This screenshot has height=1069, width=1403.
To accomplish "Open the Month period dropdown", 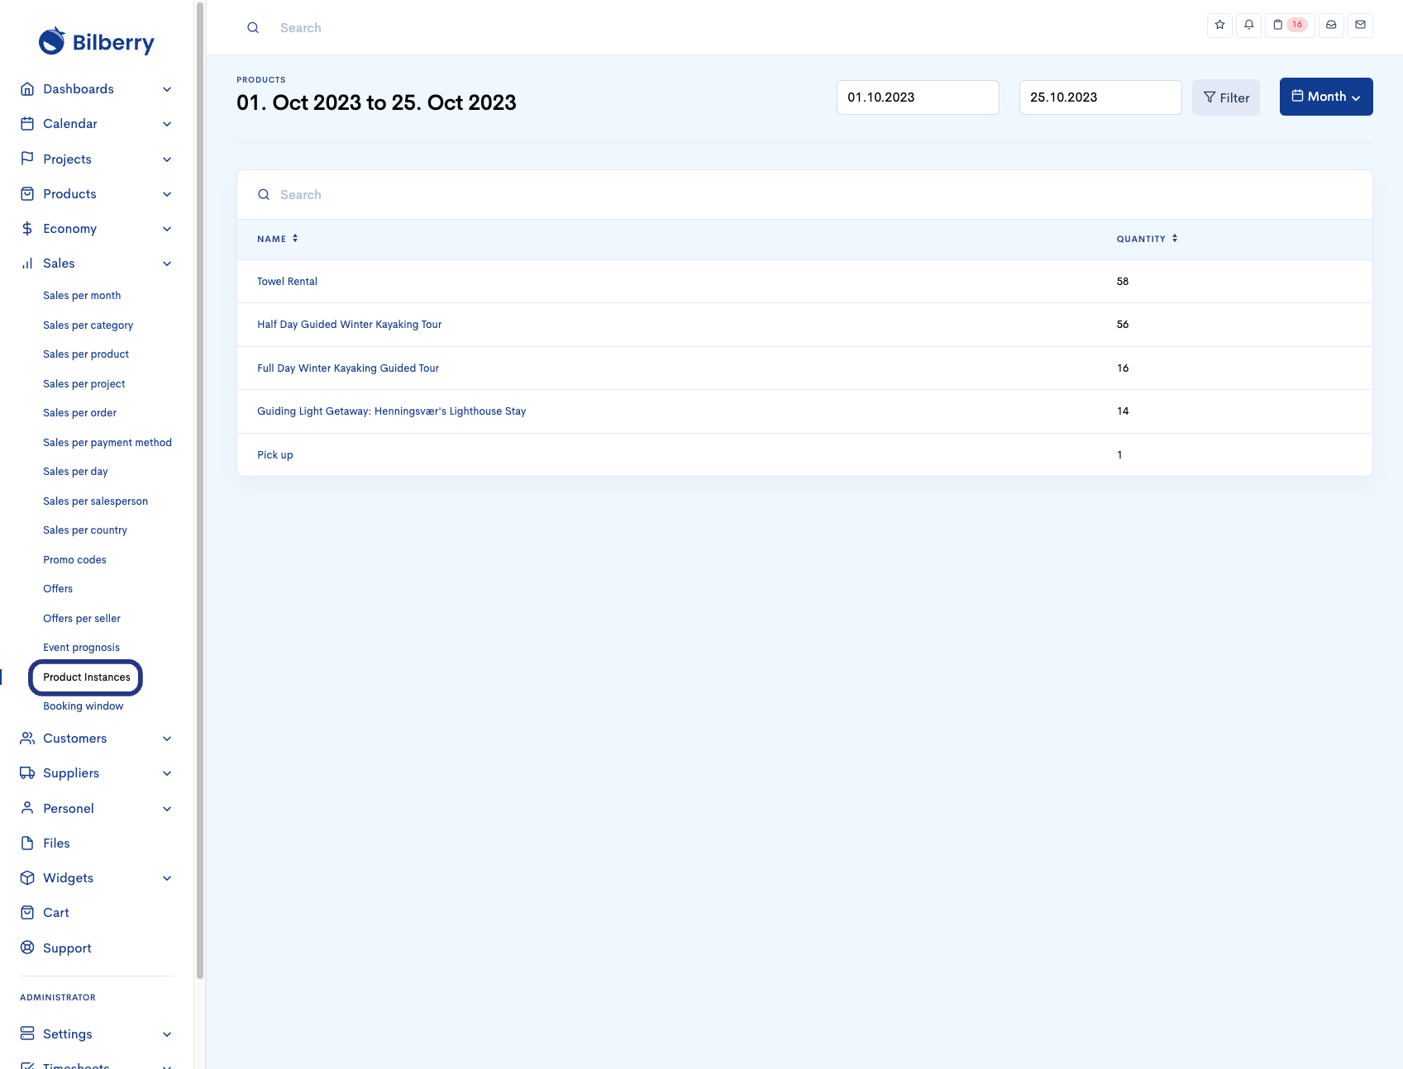I will click(x=1325, y=97).
